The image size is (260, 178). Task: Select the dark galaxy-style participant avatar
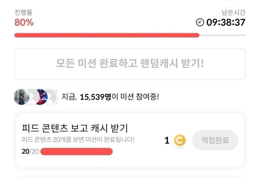(x=41, y=96)
